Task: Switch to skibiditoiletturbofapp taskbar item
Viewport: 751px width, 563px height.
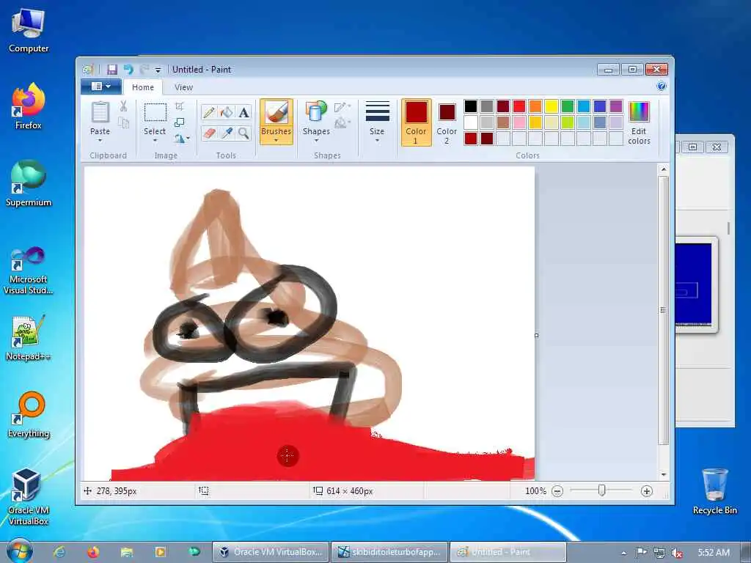Action: pyautogui.click(x=390, y=552)
